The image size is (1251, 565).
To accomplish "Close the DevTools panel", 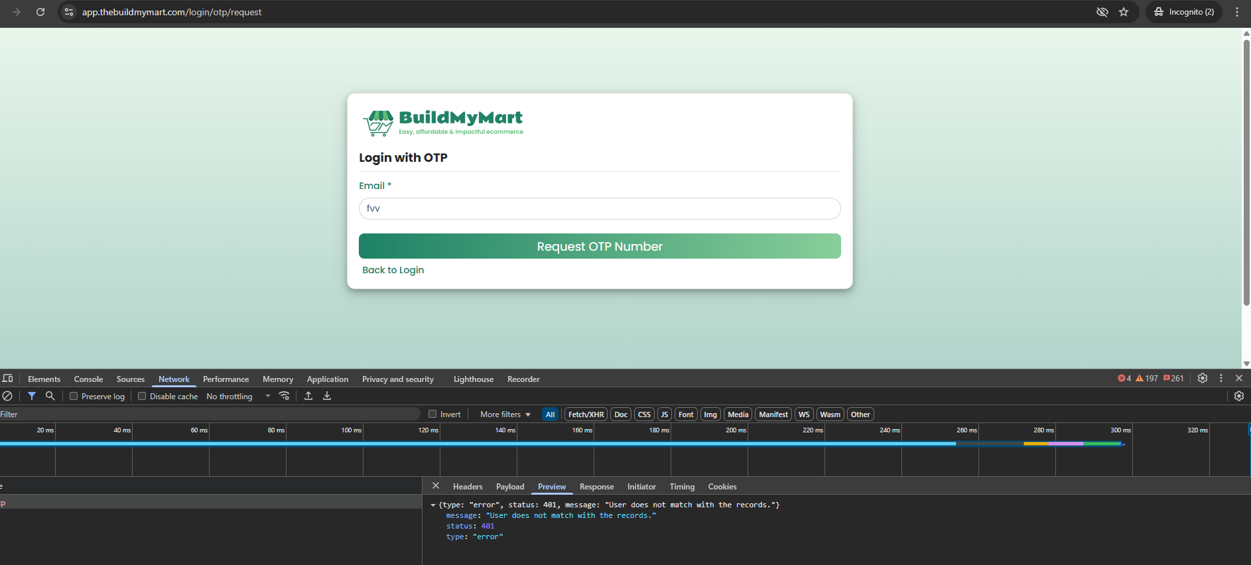I will [1239, 378].
